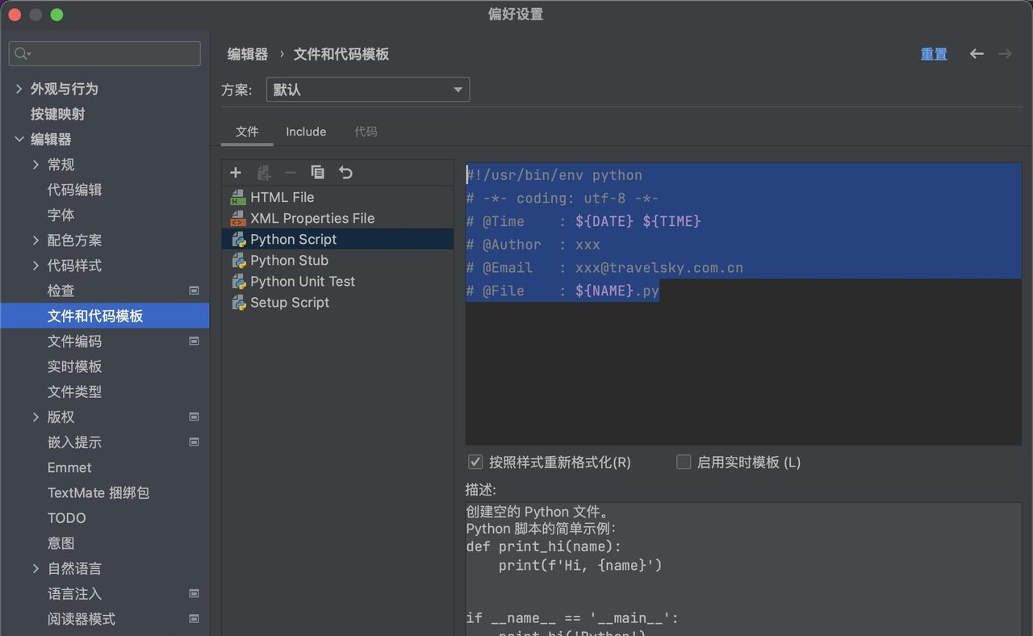Open 编辑器 via the breadcrumb link
The width and height of the screenshot is (1033, 636).
[x=246, y=53]
